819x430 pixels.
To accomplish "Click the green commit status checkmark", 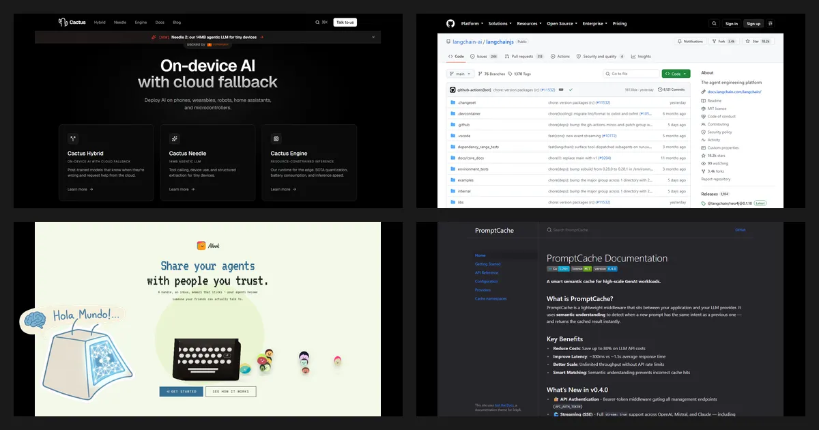I will [x=571, y=89].
